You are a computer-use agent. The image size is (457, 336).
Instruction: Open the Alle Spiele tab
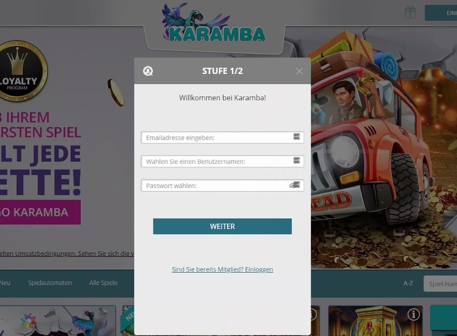[104, 283]
